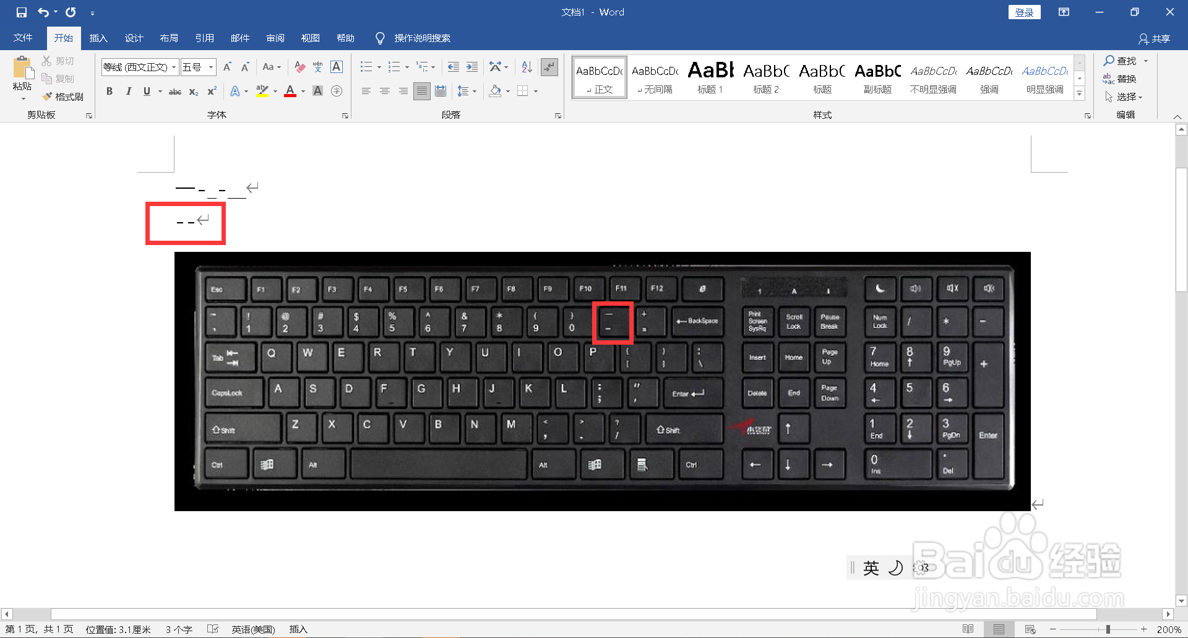Decrease paragraph indent
Screen dimensions: 1188x638
[x=454, y=67]
